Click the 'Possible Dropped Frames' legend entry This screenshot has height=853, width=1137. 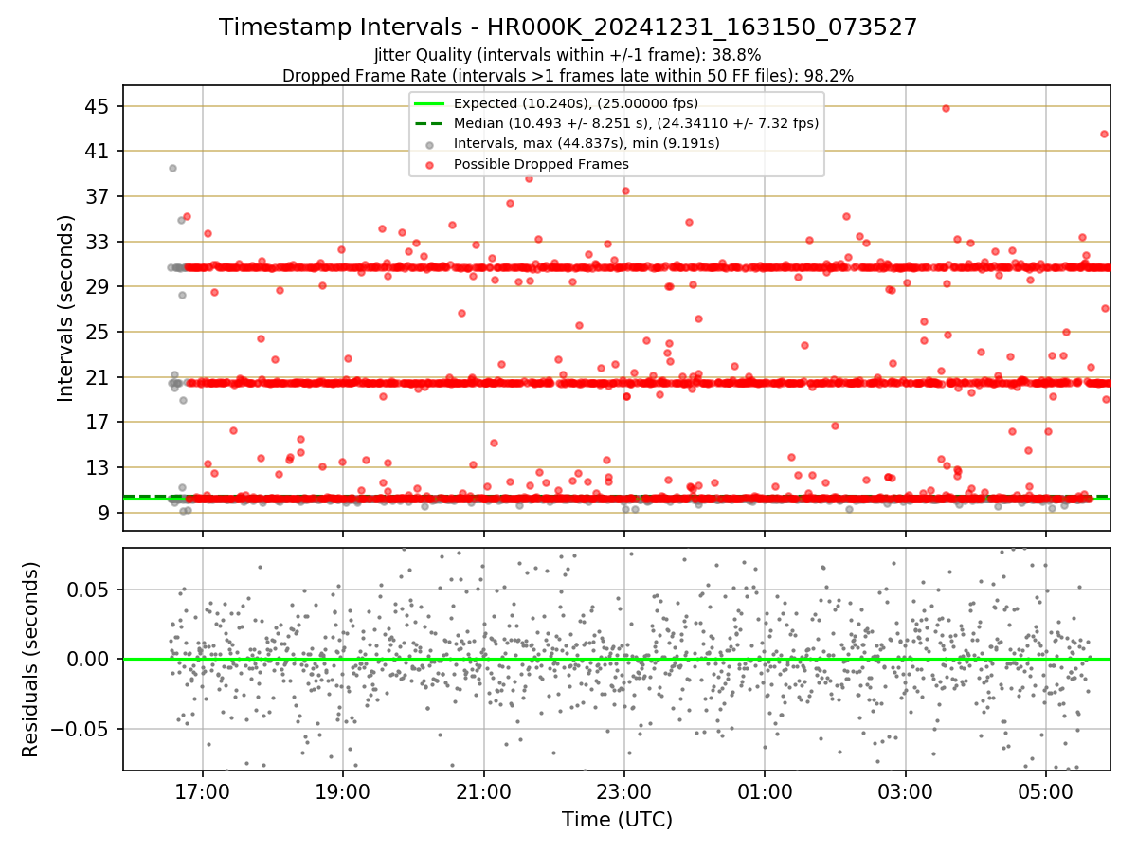(541, 164)
